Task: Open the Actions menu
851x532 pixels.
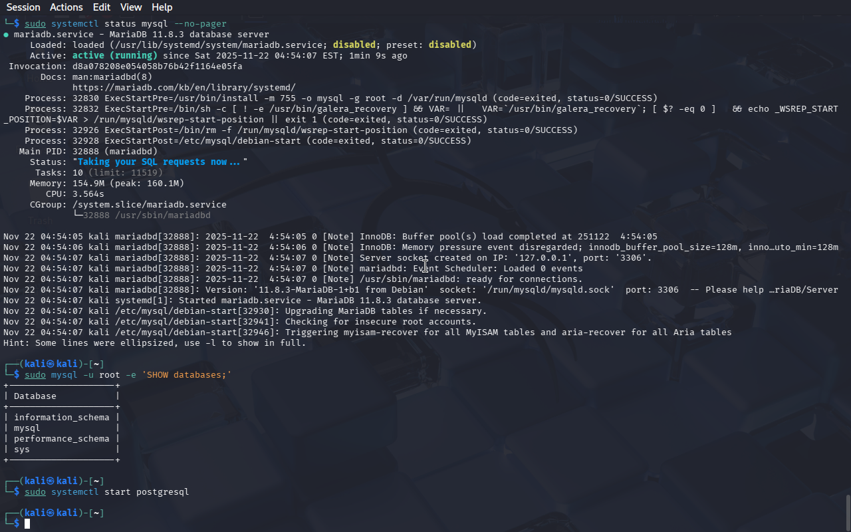Action: point(66,7)
